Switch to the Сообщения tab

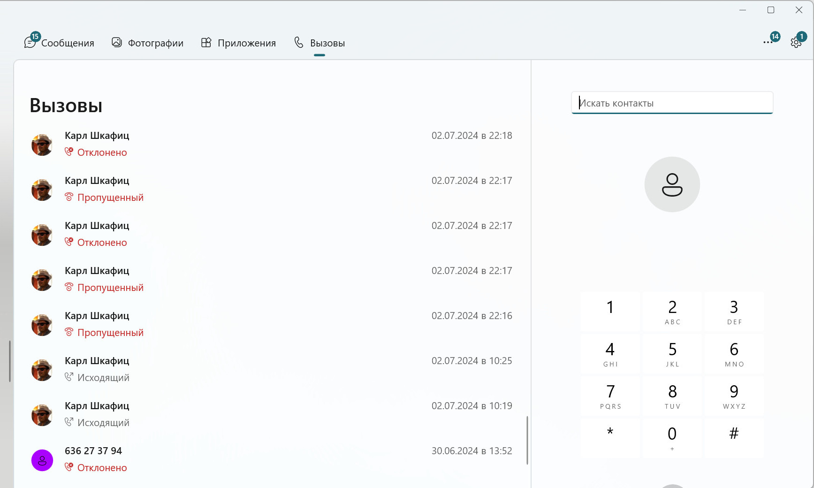point(68,43)
